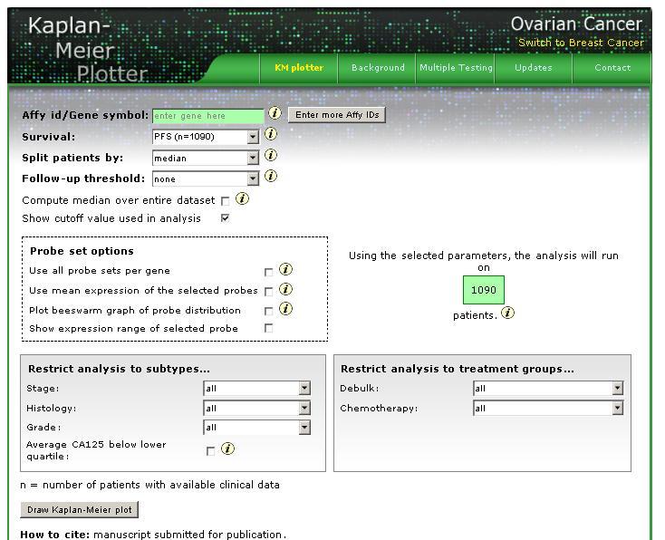
Task: Go to the Background tab
Action: click(378, 68)
